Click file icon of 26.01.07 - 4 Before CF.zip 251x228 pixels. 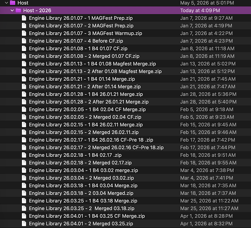coord(24,41)
